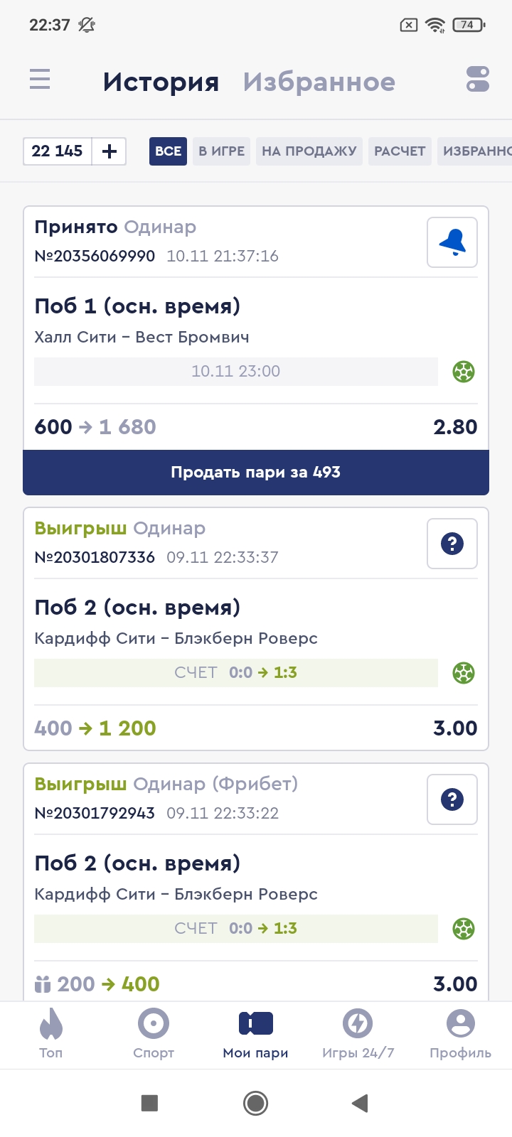Open Игры 24/7 lightning tab

click(358, 1033)
